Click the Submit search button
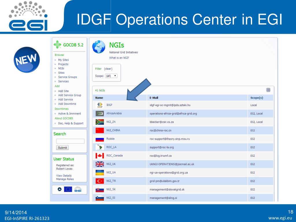Viewport: 296px width, 222px height. tap(62, 148)
